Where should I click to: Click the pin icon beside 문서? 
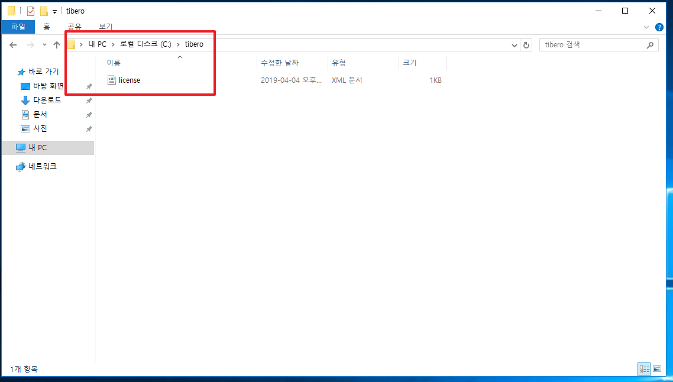click(x=89, y=115)
